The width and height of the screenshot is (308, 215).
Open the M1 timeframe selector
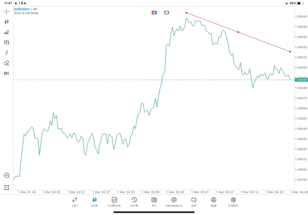[x=7, y=74]
